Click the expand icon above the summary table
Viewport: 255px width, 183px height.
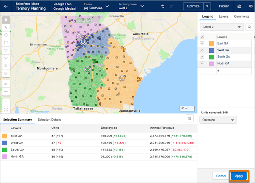190,118
